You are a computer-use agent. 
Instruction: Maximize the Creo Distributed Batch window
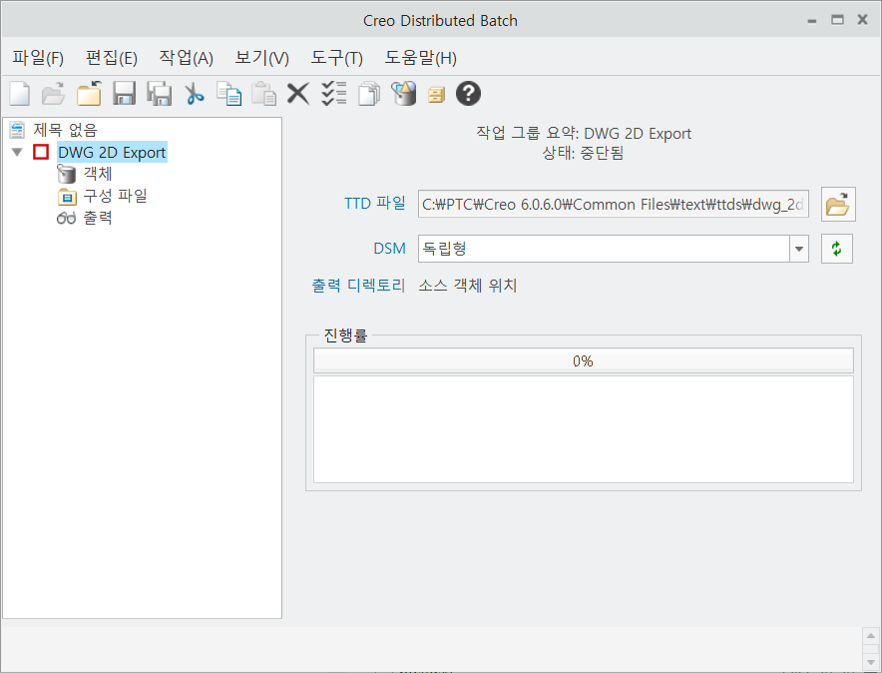click(837, 20)
